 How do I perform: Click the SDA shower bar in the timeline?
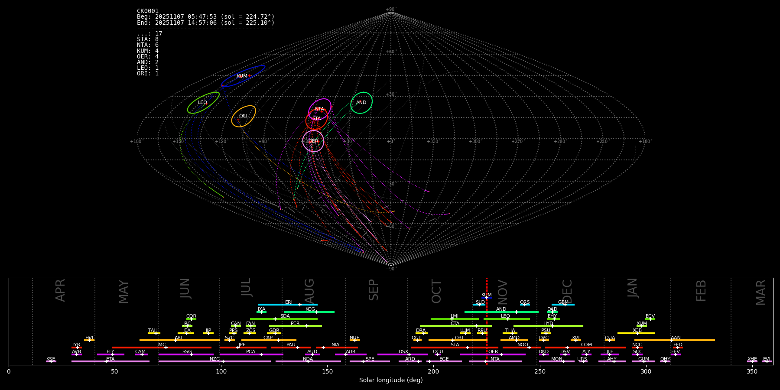[284, 319]
